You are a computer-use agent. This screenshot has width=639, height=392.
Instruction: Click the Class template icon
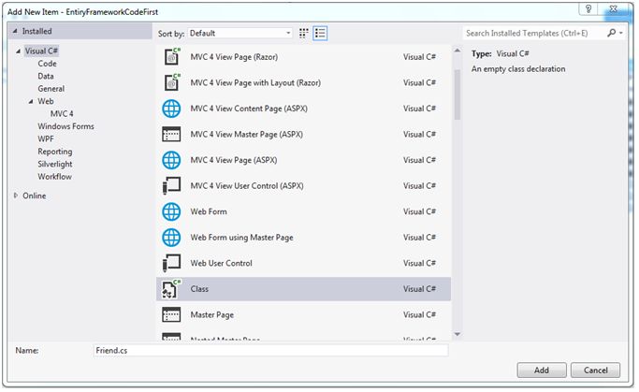[x=172, y=289]
